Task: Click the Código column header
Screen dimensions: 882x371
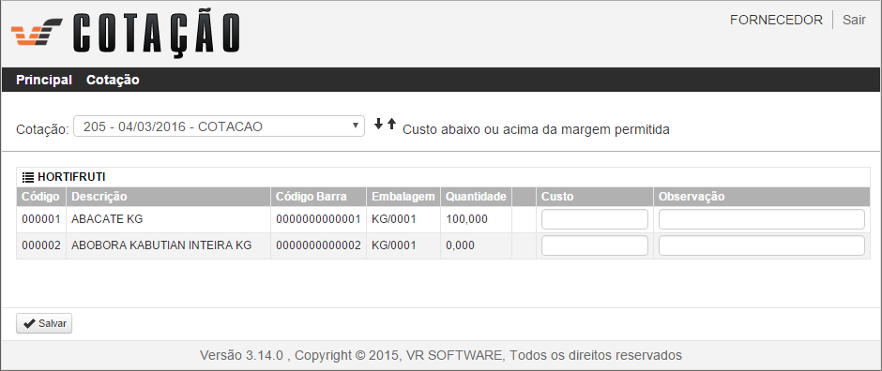Action: (x=41, y=197)
